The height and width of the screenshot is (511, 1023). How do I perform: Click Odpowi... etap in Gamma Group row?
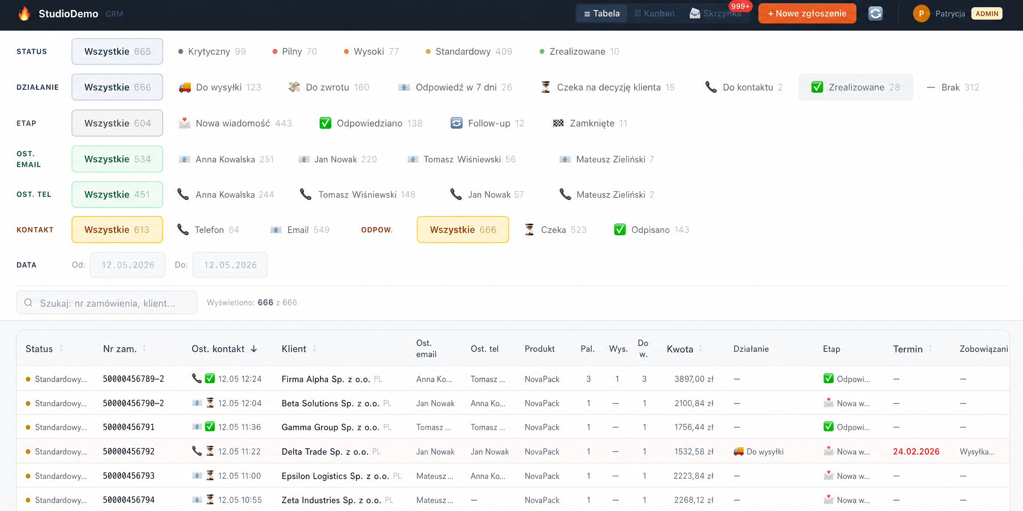[847, 427]
